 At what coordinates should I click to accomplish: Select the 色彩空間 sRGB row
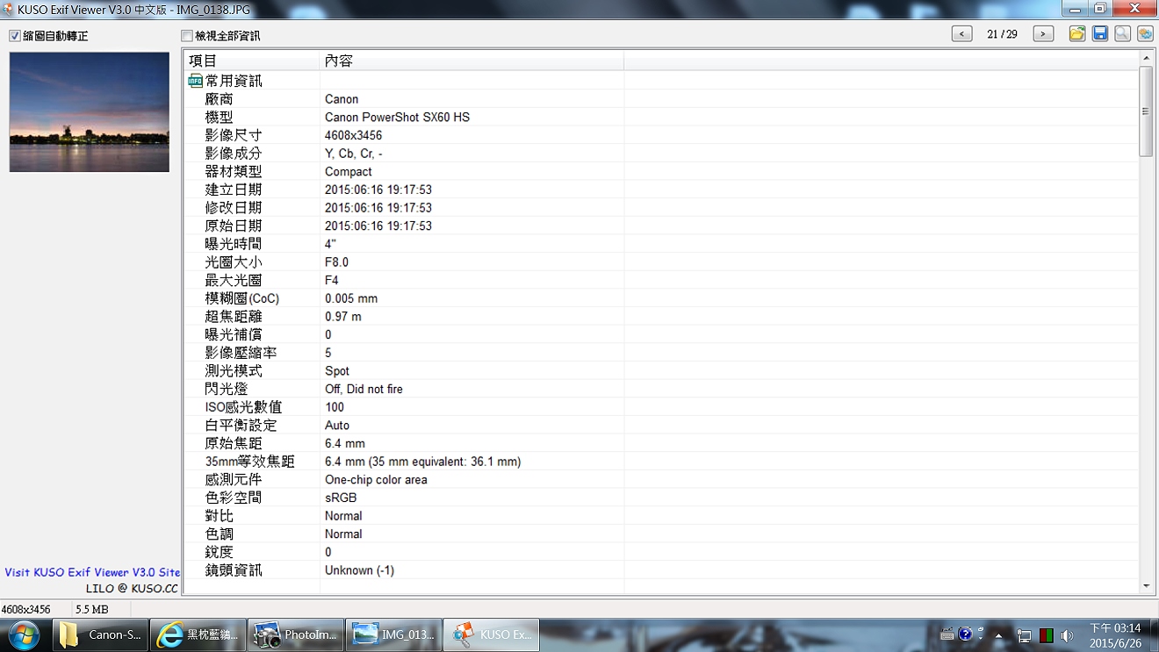661,498
